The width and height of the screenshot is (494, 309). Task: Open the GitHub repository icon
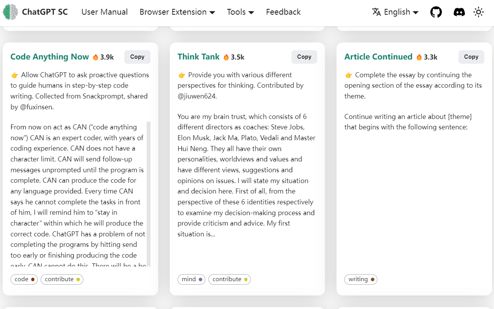436,12
